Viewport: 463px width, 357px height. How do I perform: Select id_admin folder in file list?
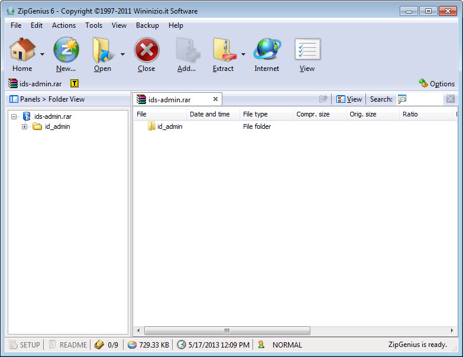(165, 126)
